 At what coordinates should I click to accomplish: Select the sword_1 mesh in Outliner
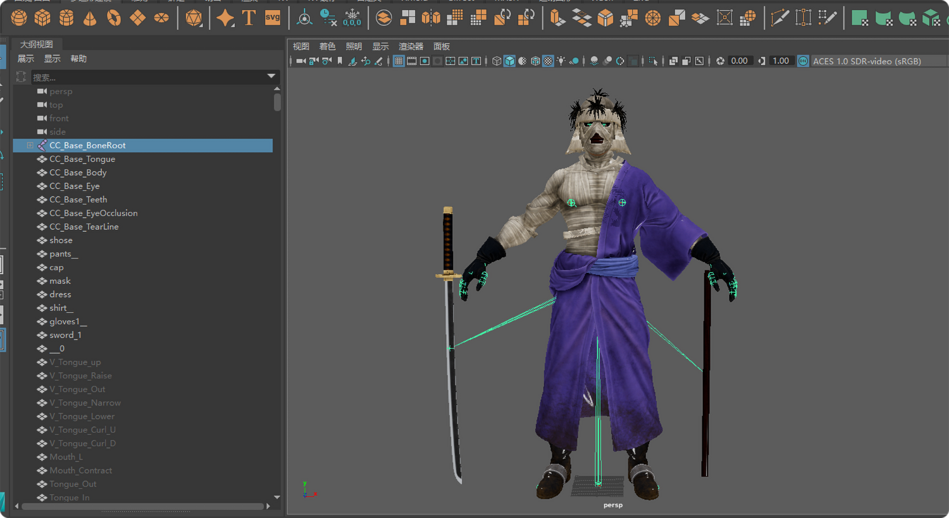[x=65, y=335]
